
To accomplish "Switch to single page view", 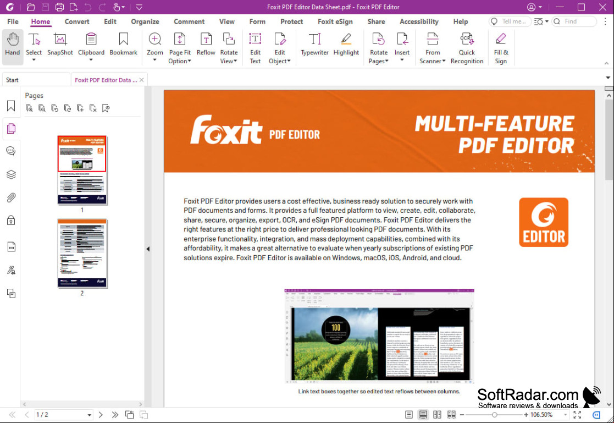I will pos(409,415).
